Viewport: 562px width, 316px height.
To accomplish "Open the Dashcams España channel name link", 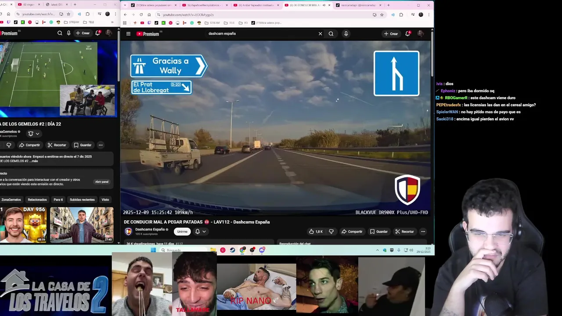I will [150, 229].
